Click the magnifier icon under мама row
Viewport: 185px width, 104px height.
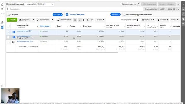17,38
